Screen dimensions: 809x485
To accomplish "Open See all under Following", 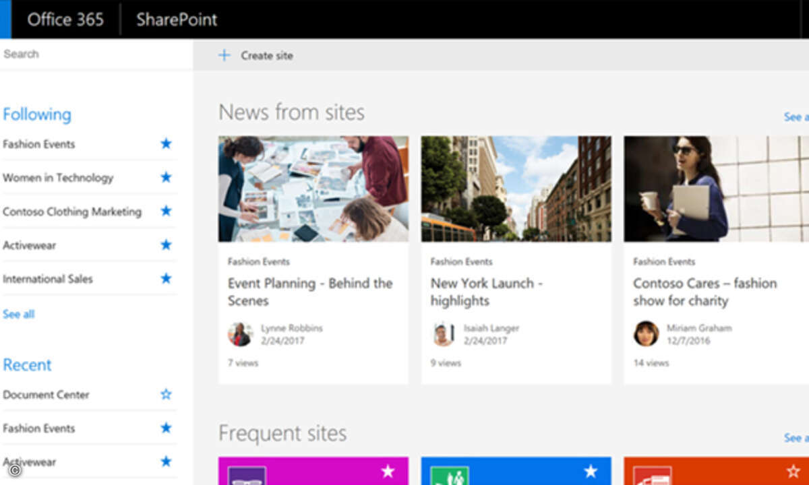I will (19, 314).
